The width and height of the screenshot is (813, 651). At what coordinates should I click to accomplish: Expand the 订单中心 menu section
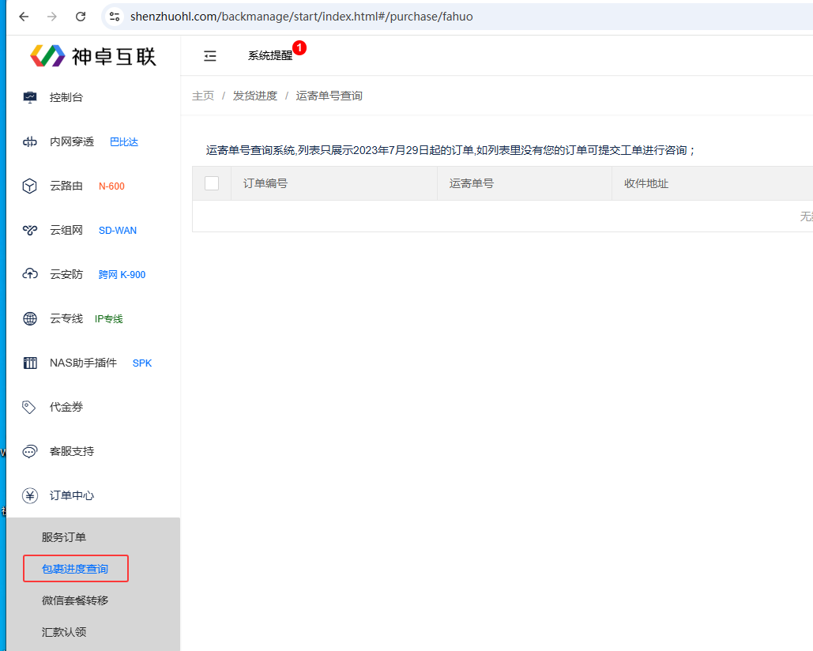[x=71, y=495]
